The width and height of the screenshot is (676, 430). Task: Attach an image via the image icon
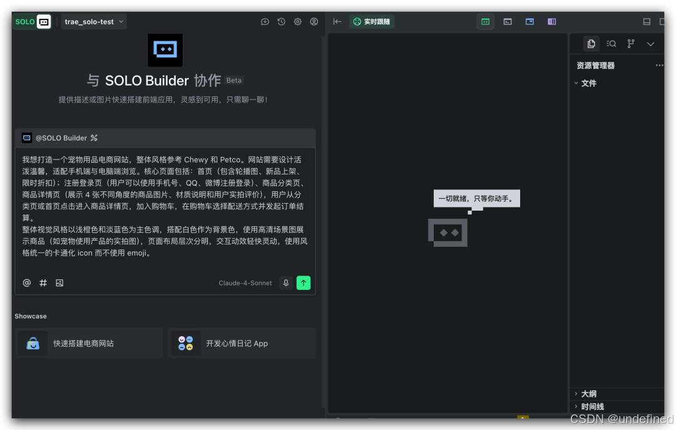pos(59,282)
